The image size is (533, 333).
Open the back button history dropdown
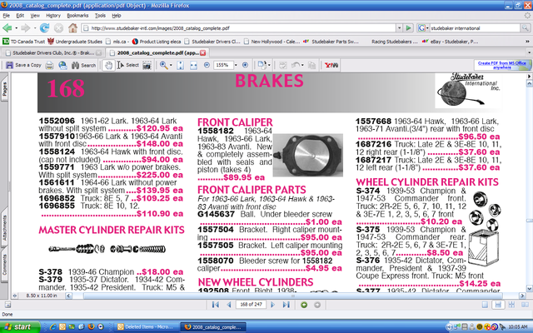pos(16,27)
